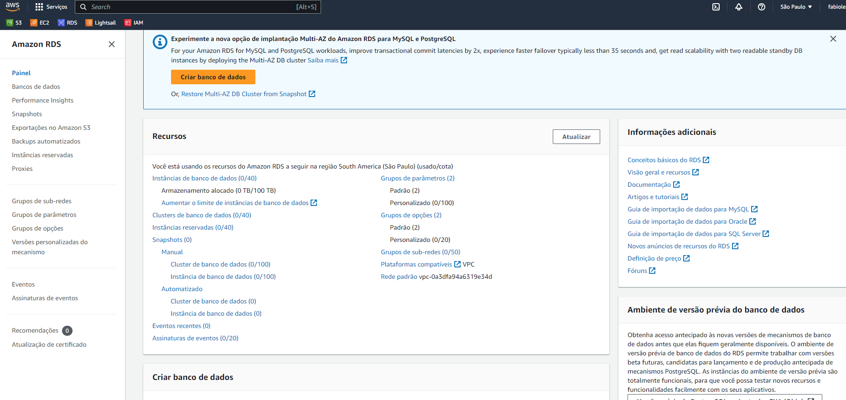Viewport: 846px width, 400px height.
Task: Dismiss the Multi-AZ info banner
Action: coord(833,39)
